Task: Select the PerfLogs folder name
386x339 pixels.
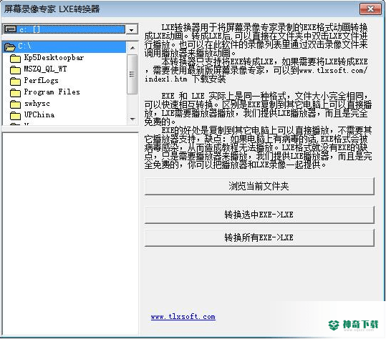Action: (41, 80)
